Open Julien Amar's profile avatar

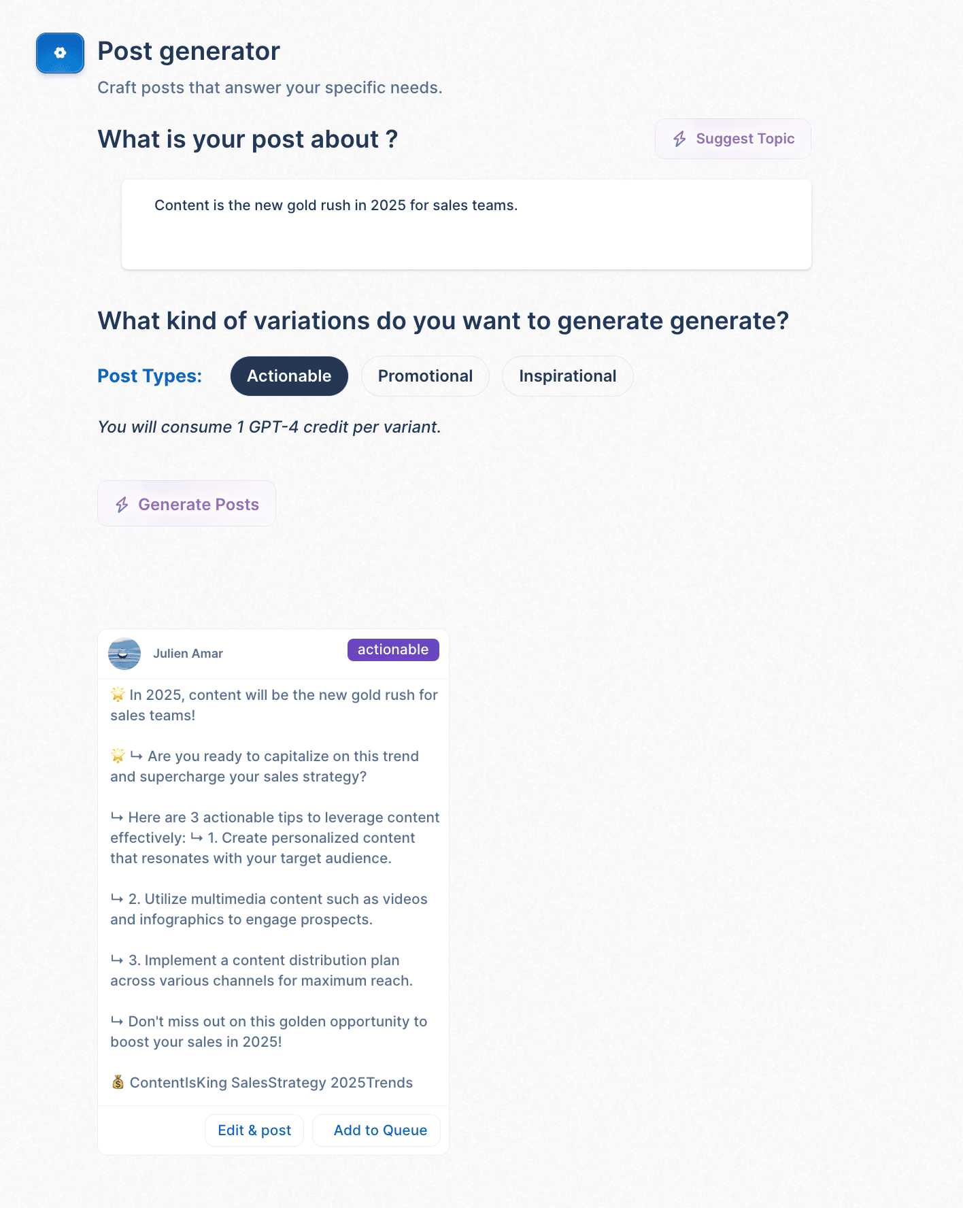124,654
